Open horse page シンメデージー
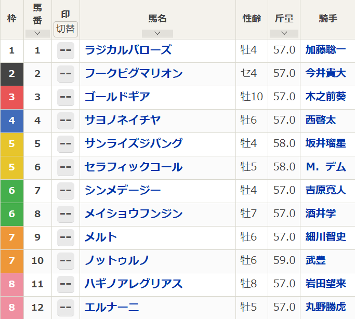 tap(123, 190)
